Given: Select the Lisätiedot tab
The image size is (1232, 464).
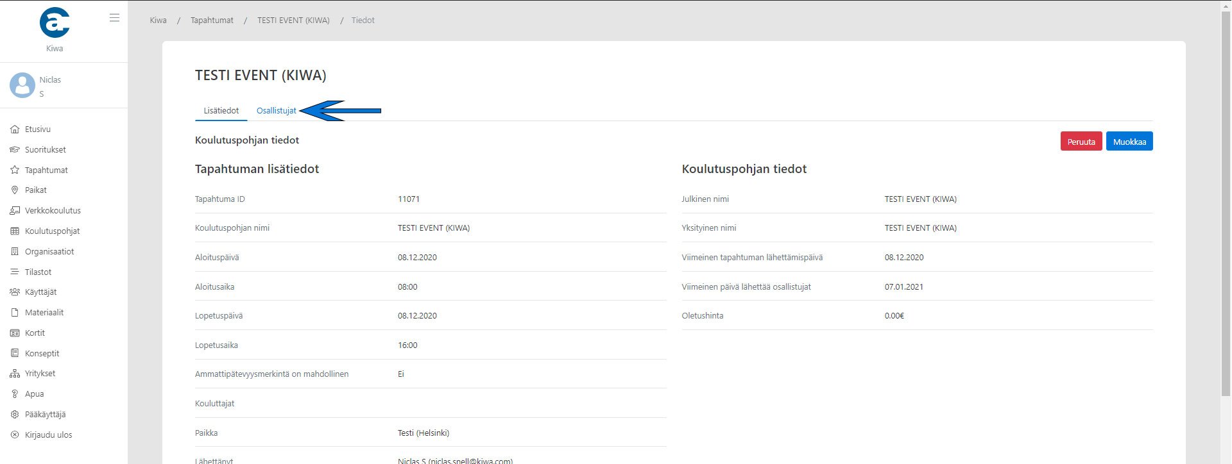Looking at the screenshot, I should [x=221, y=111].
